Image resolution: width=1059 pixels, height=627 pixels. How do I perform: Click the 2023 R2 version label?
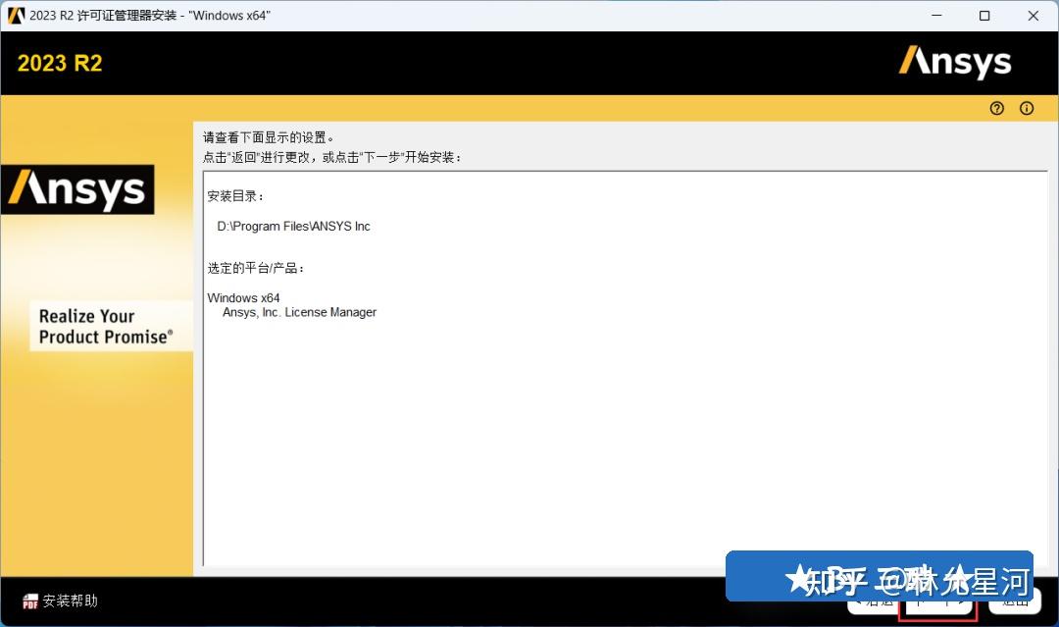click(58, 62)
